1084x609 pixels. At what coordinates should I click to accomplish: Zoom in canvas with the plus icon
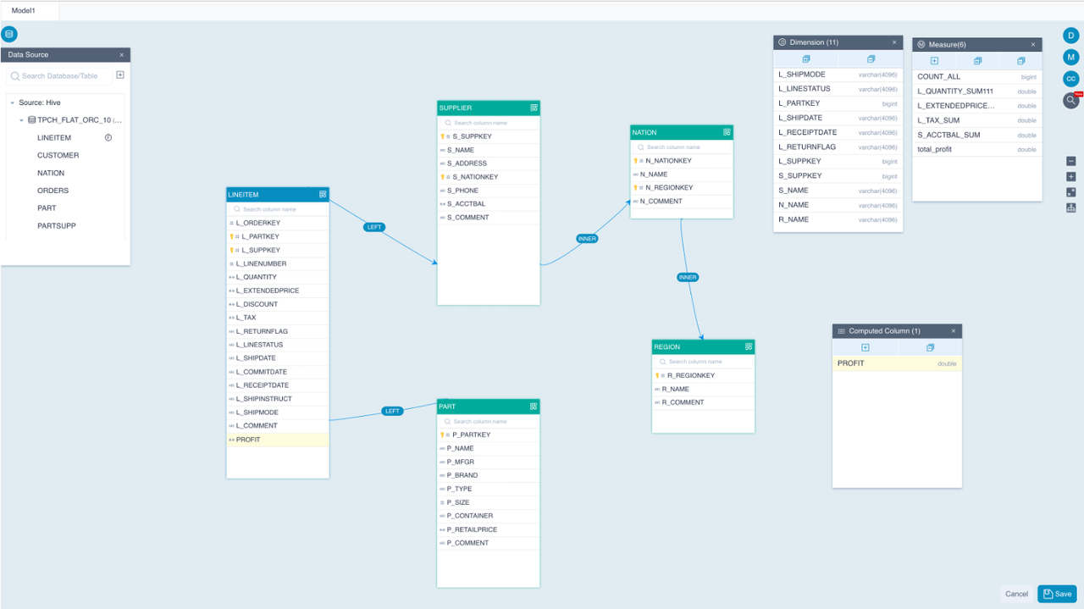pyautogui.click(x=1071, y=177)
